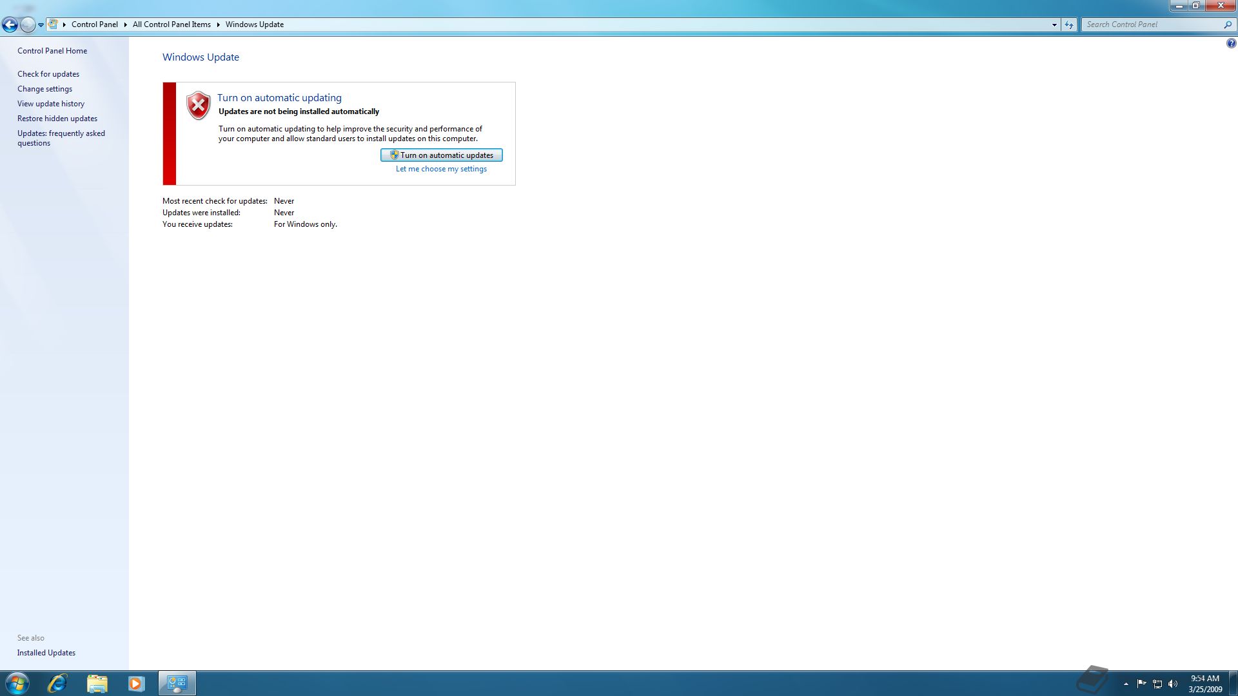
Task: Click the Forward navigation arrow
Action: tap(28, 24)
